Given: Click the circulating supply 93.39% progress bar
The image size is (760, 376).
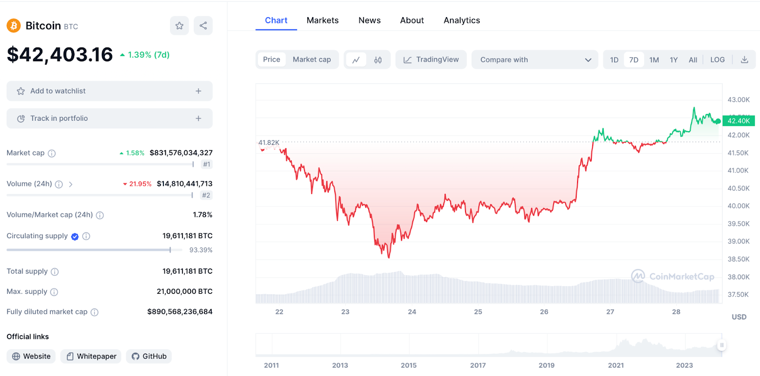Looking at the screenshot, I should click(x=95, y=250).
